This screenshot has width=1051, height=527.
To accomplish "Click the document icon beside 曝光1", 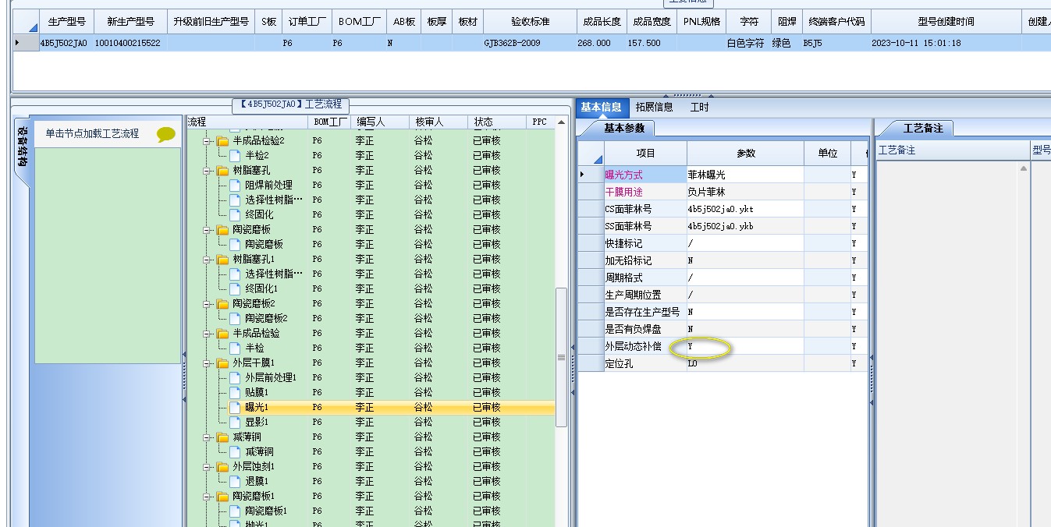I will point(235,407).
